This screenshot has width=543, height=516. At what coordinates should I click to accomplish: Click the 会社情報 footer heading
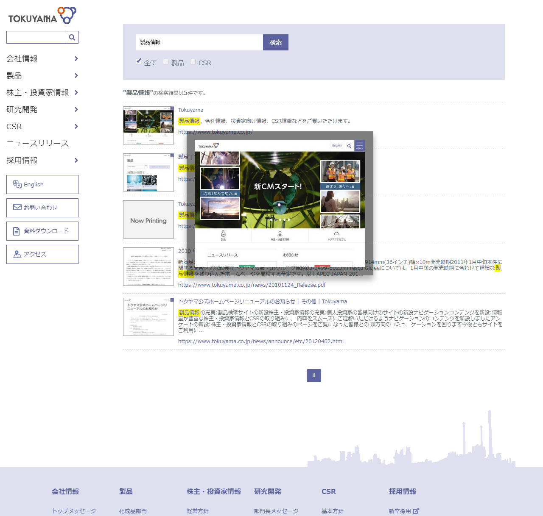click(65, 491)
